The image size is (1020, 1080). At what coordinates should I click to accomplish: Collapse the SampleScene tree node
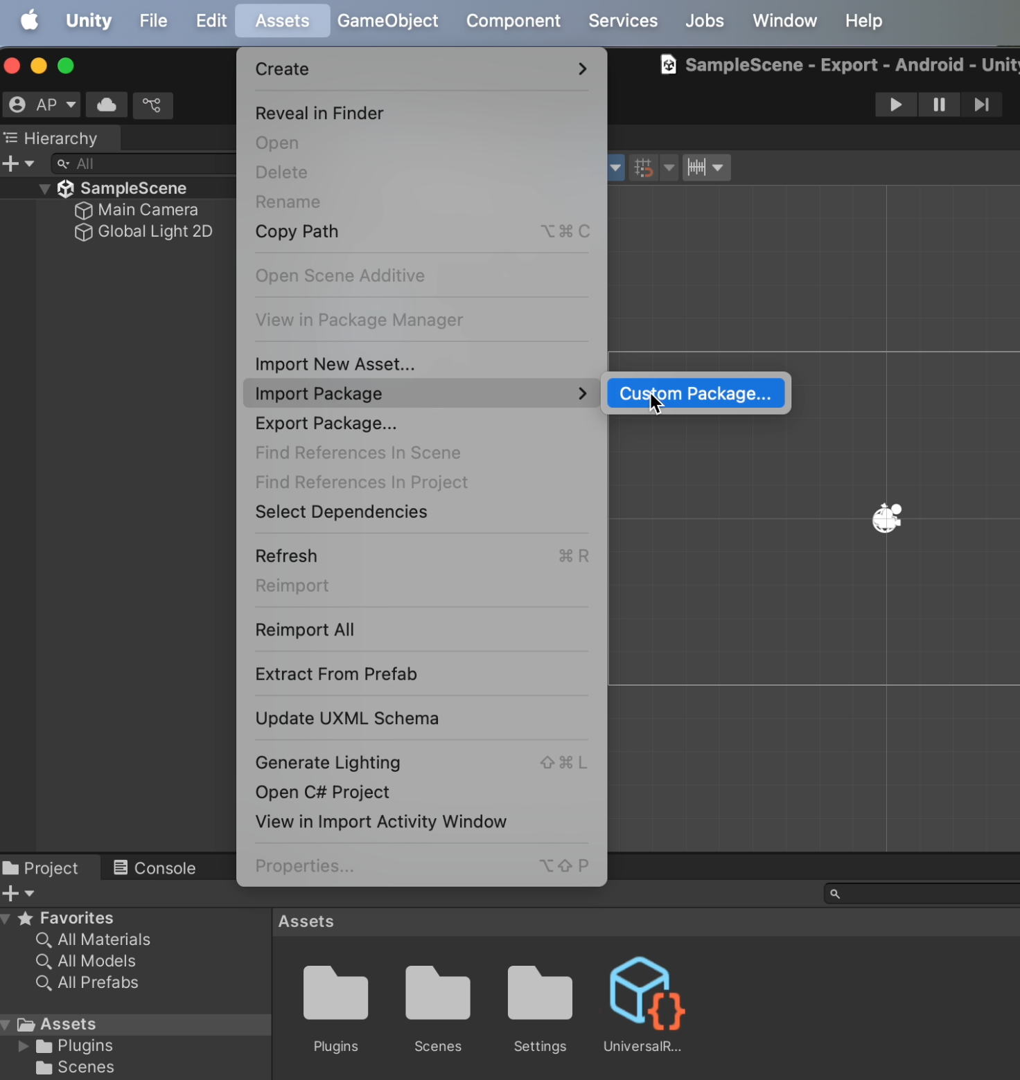[x=44, y=188]
